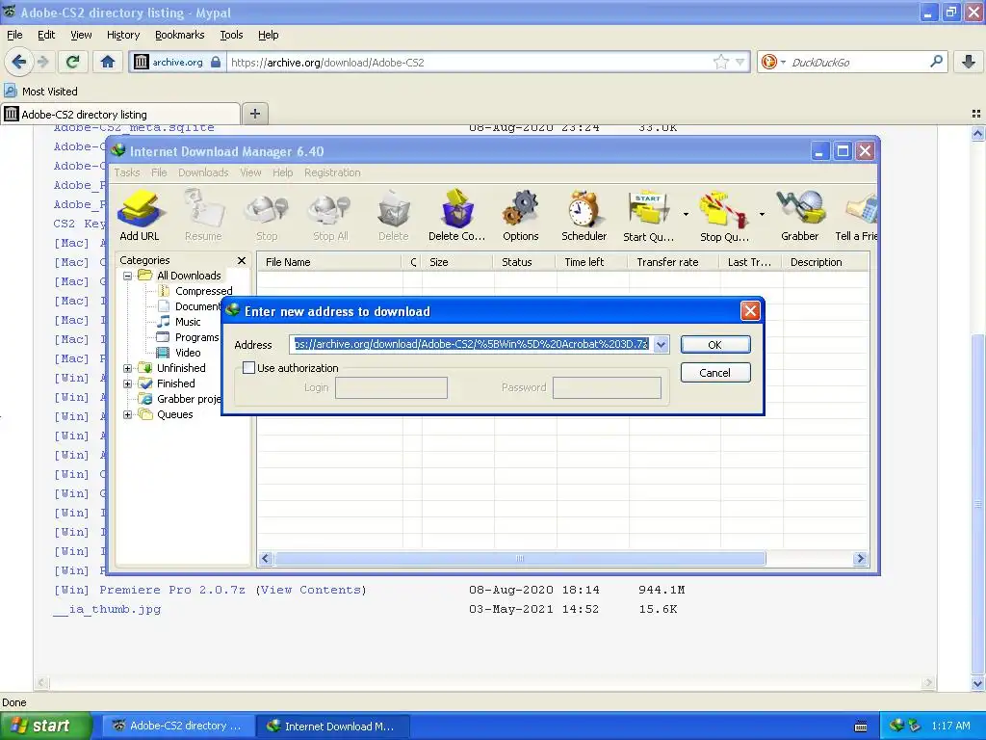The height and width of the screenshot is (740, 986).
Task: Click the DuckDuckGo search magnifier icon
Action: (936, 62)
